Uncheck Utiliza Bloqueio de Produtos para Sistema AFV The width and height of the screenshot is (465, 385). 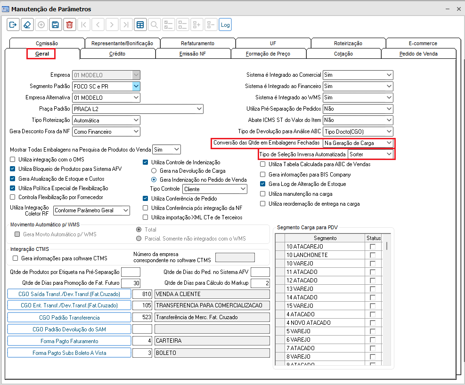click(12, 169)
